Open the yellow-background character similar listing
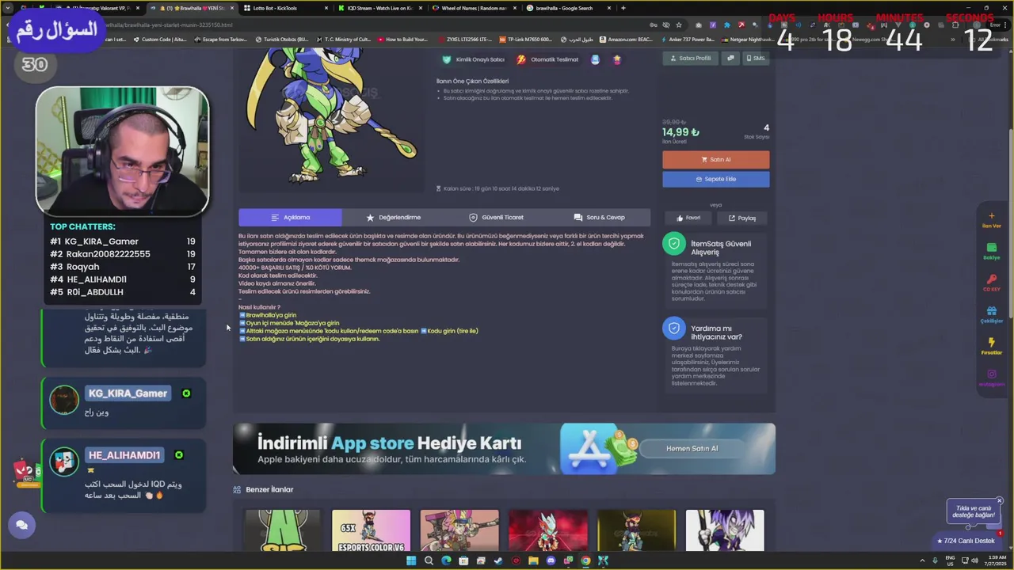This screenshot has width=1014, height=570. coord(636,530)
